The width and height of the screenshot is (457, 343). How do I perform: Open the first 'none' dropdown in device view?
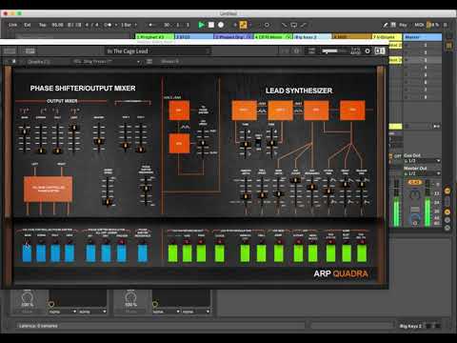[63, 312]
